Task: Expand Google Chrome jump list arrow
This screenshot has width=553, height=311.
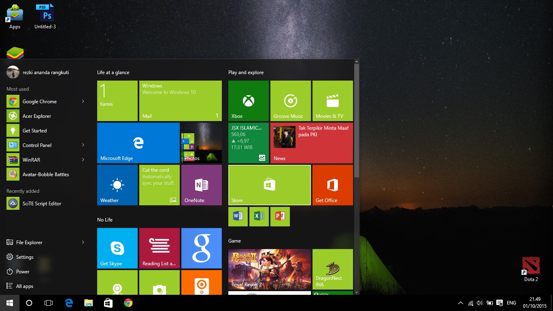Action: (x=83, y=102)
